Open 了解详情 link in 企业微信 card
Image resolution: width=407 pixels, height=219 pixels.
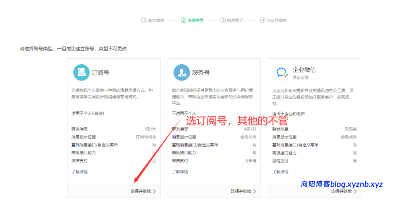[x=280, y=171]
